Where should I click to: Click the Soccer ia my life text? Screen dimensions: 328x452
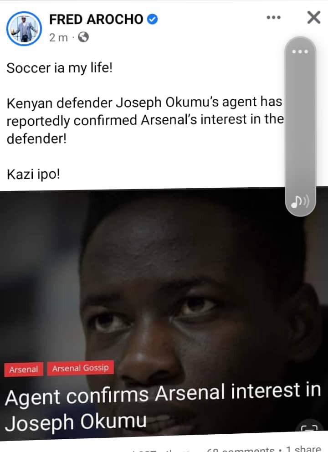pos(59,68)
